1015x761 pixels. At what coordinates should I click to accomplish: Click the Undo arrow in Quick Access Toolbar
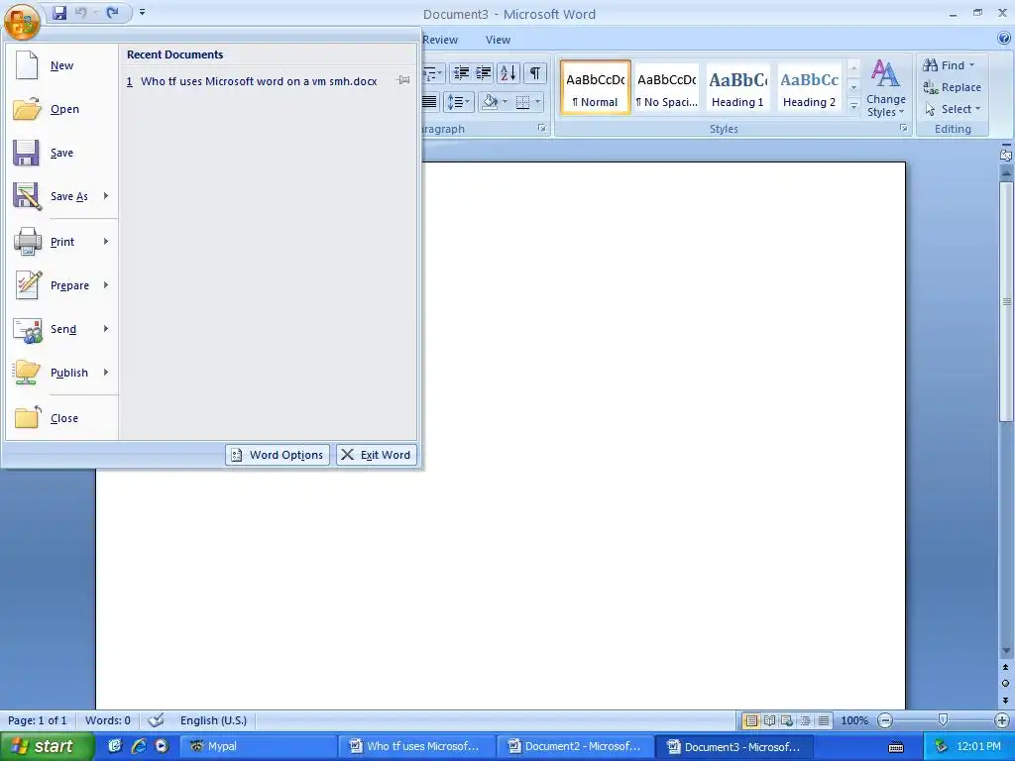81,13
